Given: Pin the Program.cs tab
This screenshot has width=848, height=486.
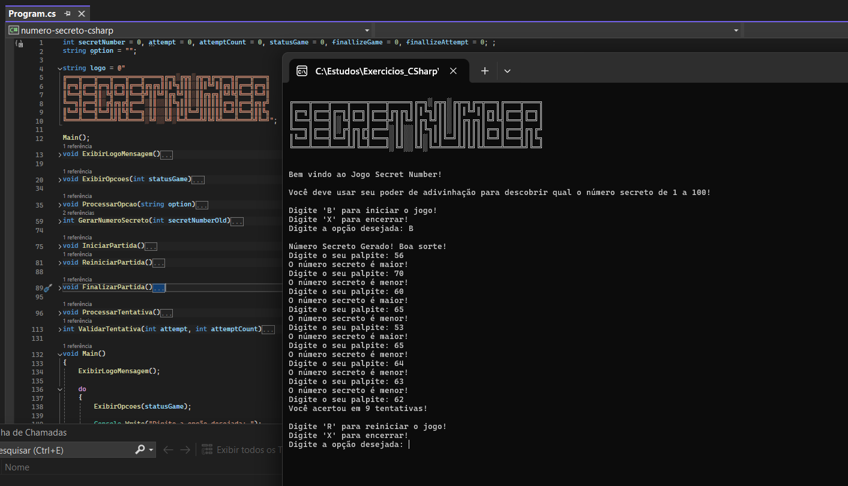Looking at the screenshot, I should tap(67, 13).
